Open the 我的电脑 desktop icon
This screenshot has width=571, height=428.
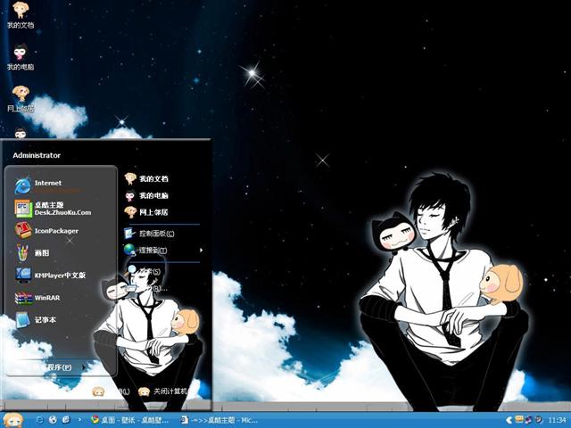[21, 57]
